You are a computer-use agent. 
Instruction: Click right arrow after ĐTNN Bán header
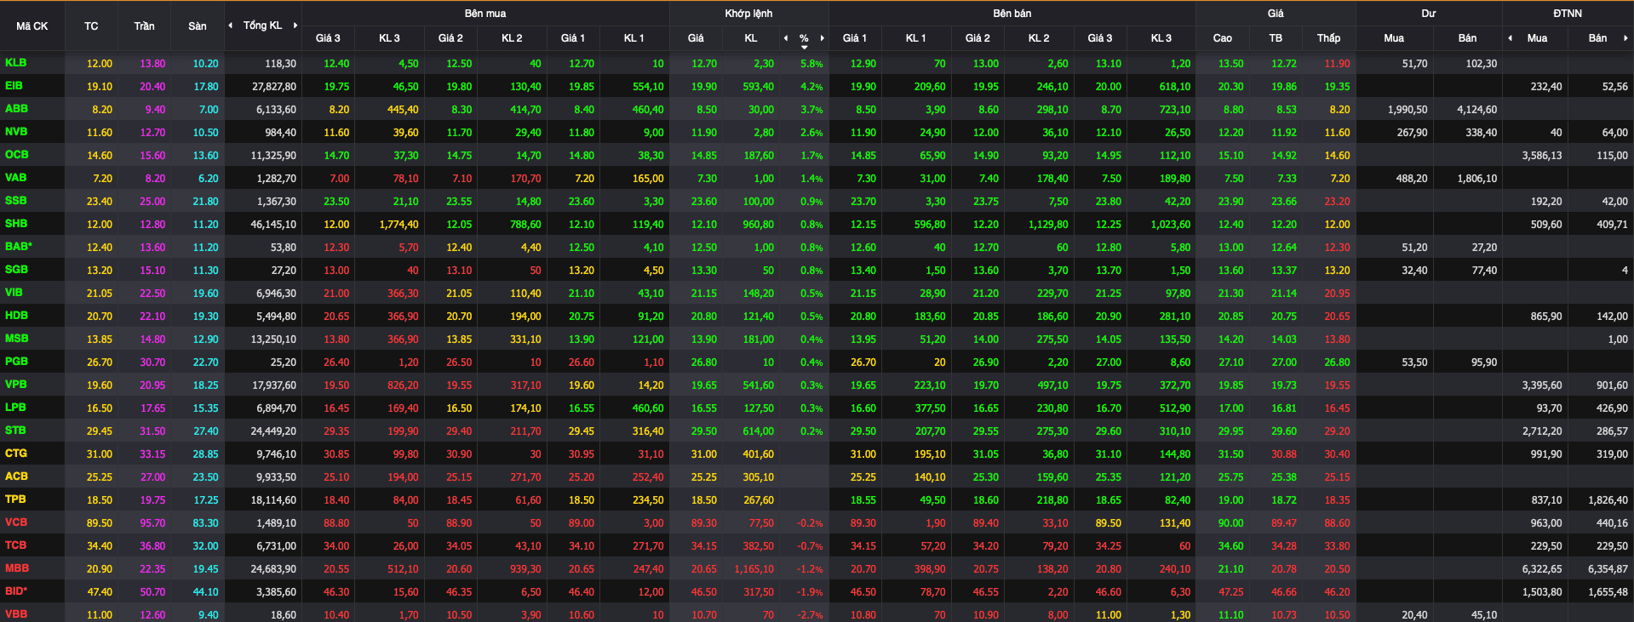[1625, 38]
